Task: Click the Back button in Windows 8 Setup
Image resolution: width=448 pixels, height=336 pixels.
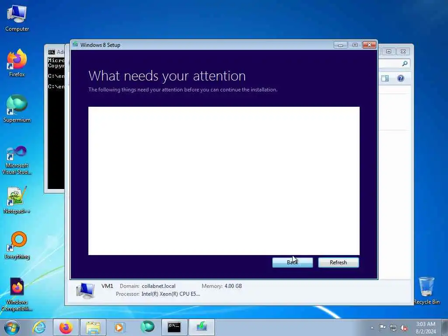Action: coord(292,262)
